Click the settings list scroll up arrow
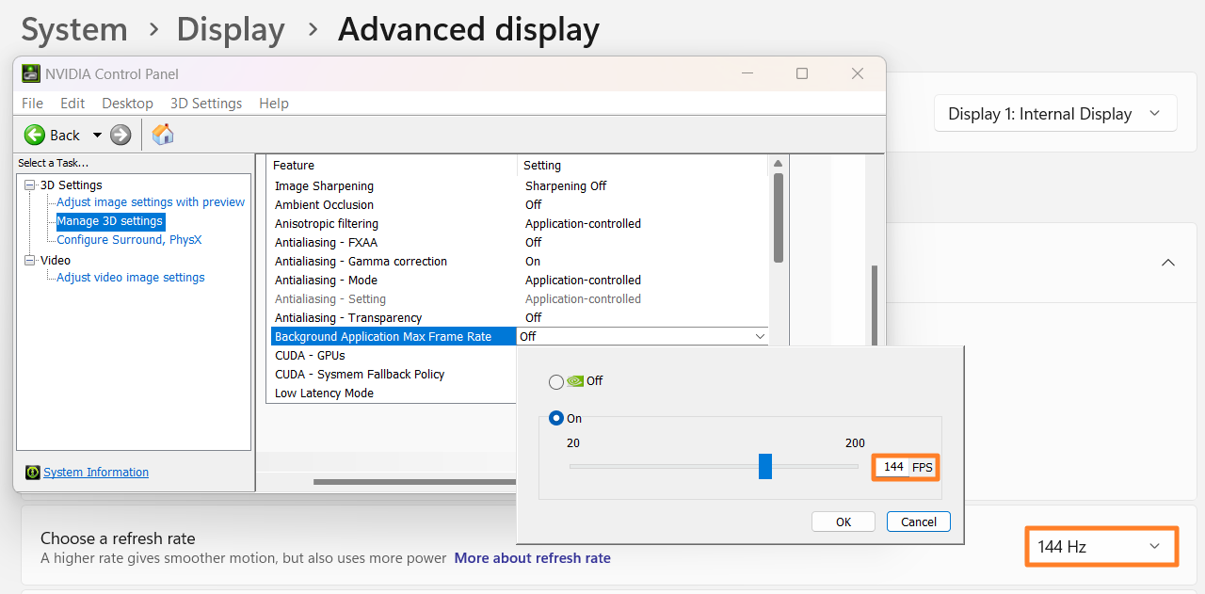This screenshot has height=594, width=1205. (779, 164)
